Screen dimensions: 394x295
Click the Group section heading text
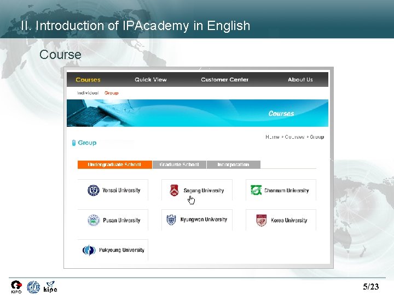tap(87, 143)
